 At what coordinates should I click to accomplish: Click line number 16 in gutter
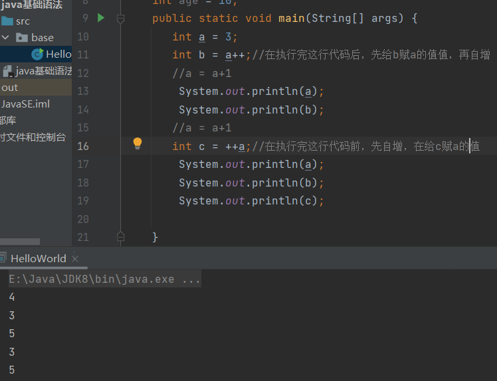(83, 146)
